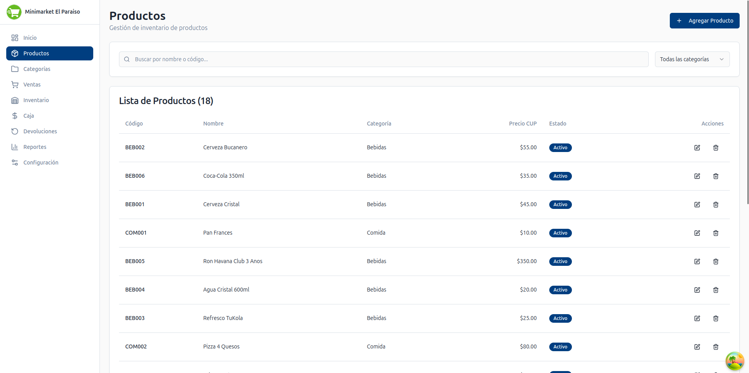This screenshot has height=373, width=749.
Task: Open the Caja page
Action: 50,116
